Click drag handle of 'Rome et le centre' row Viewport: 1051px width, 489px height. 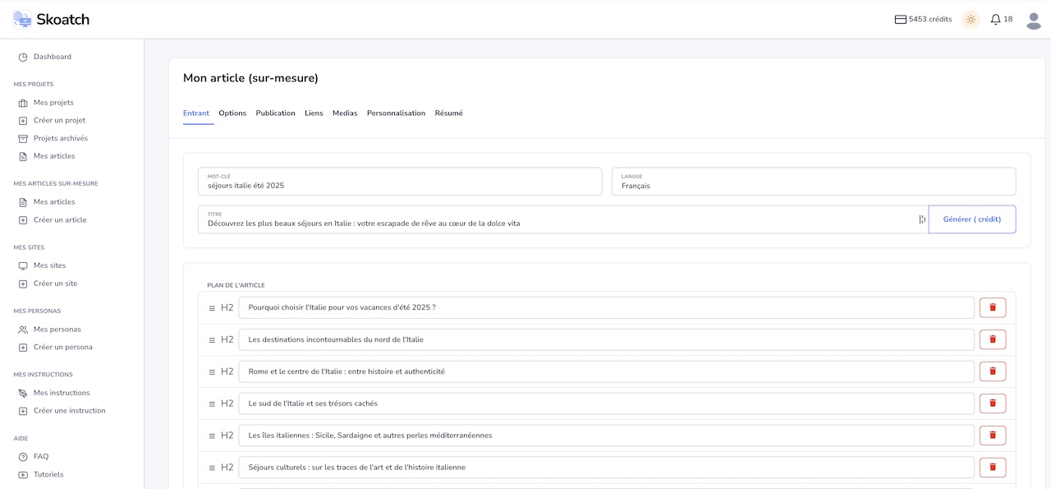click(212, 371)
